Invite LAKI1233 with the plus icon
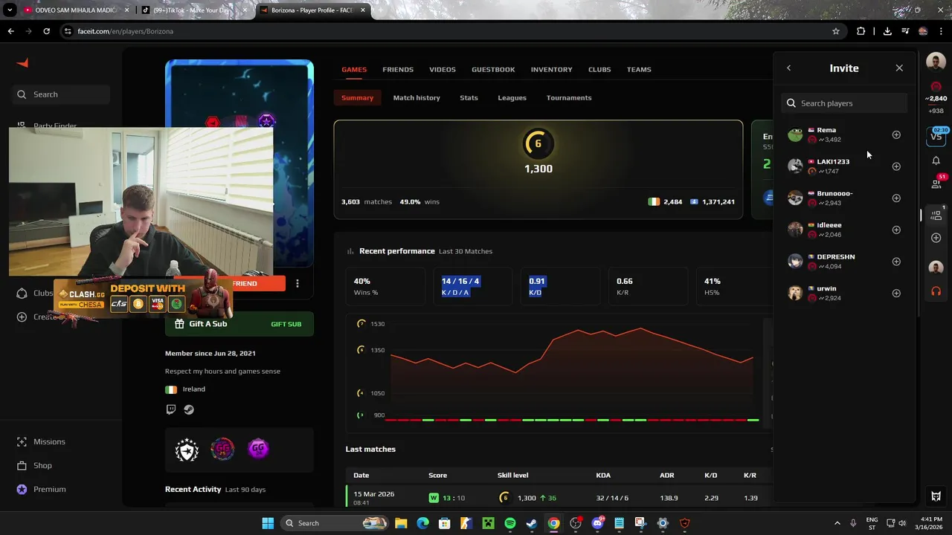This screenshot has height=535, width=952. coord(896,166)
